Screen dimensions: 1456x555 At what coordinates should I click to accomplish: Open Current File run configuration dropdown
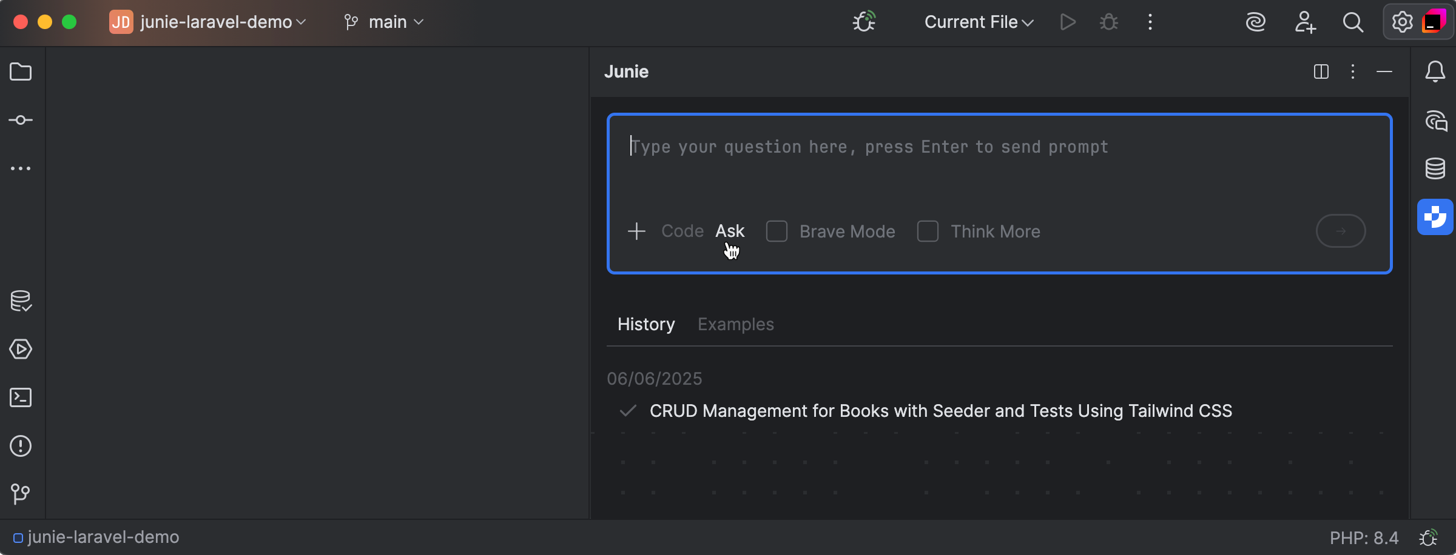tap(979, 22)
